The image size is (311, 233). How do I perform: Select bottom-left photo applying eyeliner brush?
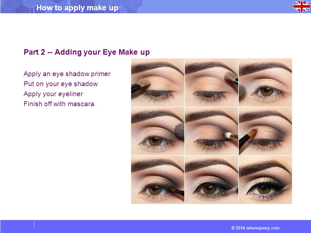point(158,180)
